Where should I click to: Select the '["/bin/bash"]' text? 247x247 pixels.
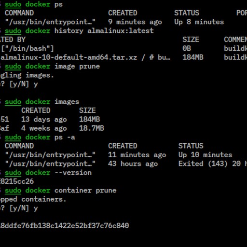coord(27,48)
